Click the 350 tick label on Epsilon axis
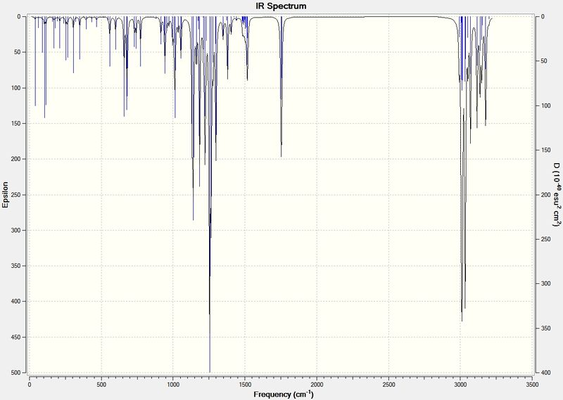Image resolution: width=563 pixels, height=400 pixels. click(16, 266)
